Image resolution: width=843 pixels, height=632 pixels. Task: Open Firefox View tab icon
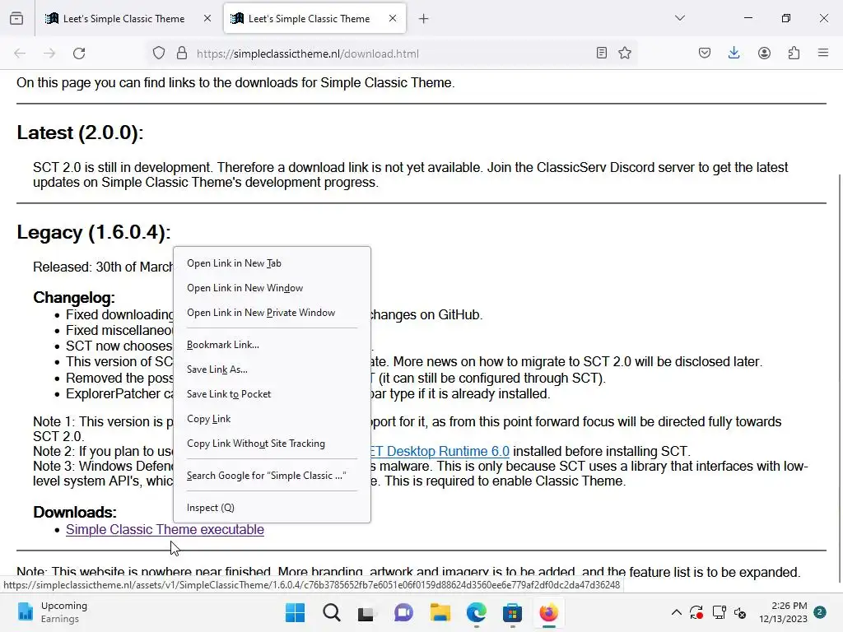tap(16, 18)
